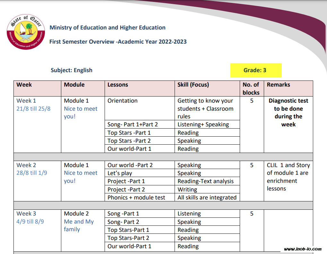
Task: Select the Remarks column header
Action: [278, 85]
